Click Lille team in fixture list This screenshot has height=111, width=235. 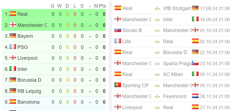[x=126, y=42]
